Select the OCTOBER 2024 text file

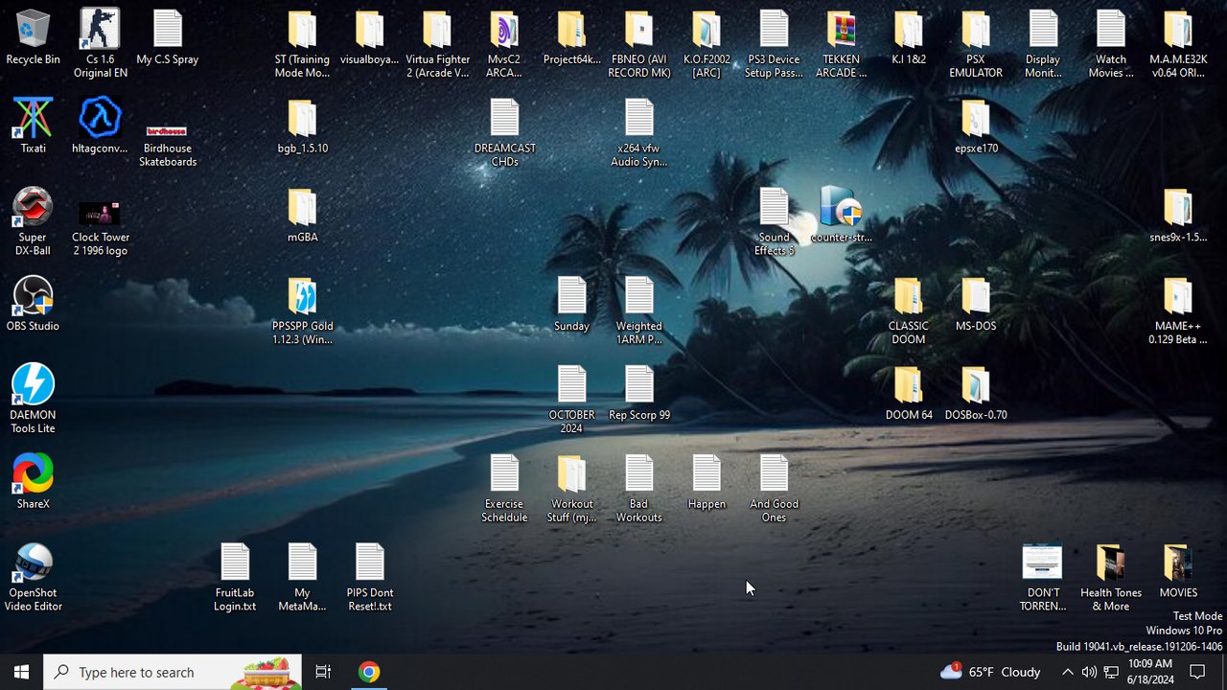pyautogui.click(x=571, y=400)
